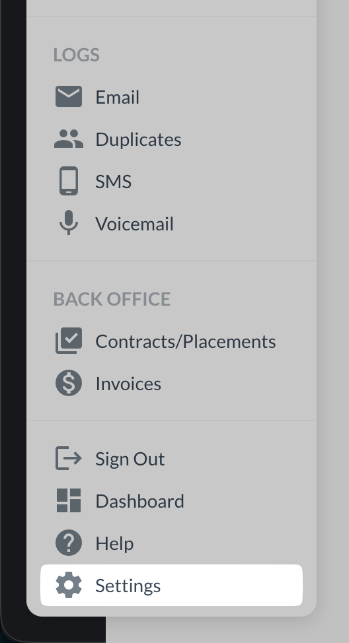Click the Invoices dollar sign icon
Image resolution: width=349 pixels, height=643 pixels.
[69, 383]
